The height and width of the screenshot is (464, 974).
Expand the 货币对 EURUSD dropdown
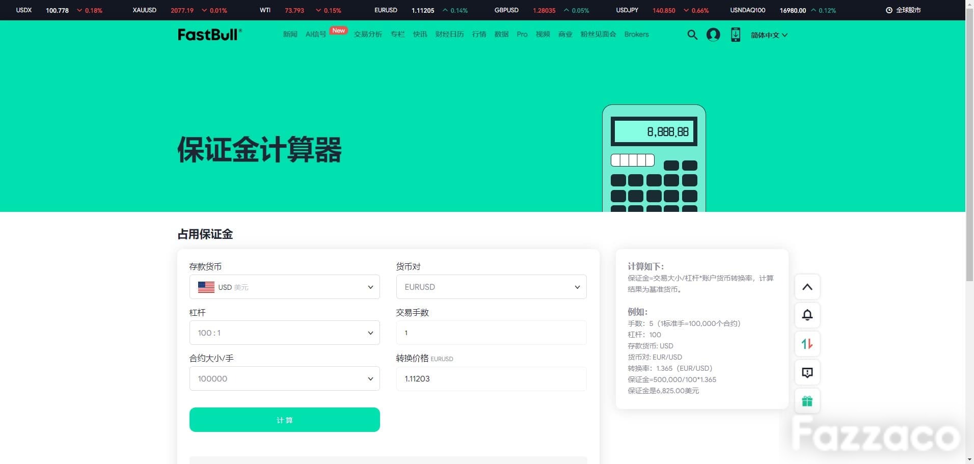(x=491, y=287)
